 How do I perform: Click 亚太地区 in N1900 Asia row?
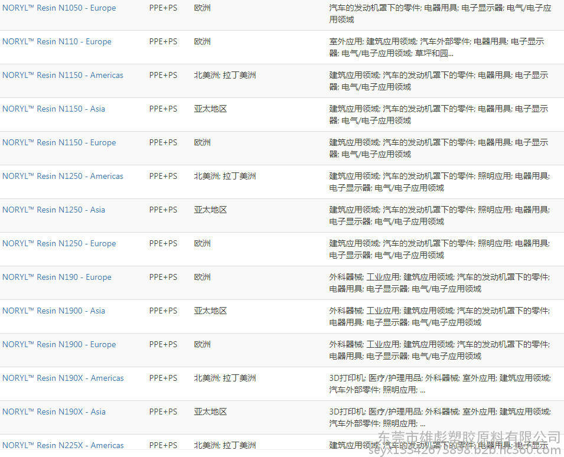coord(210,311)
